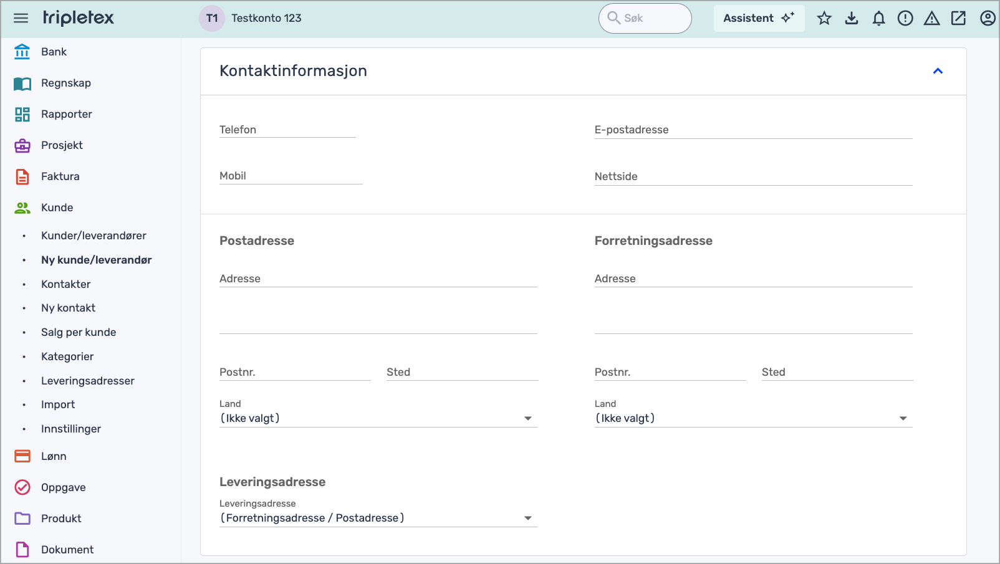The image size is (1000, 564).
Task: Click the warning triangle icon
Action: [x=931, y=18]
